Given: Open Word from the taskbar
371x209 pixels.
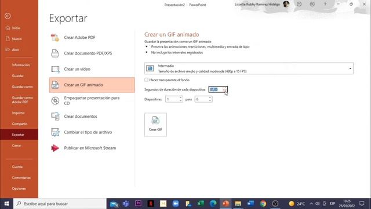Looking at the screenshot, I should 250,204.
